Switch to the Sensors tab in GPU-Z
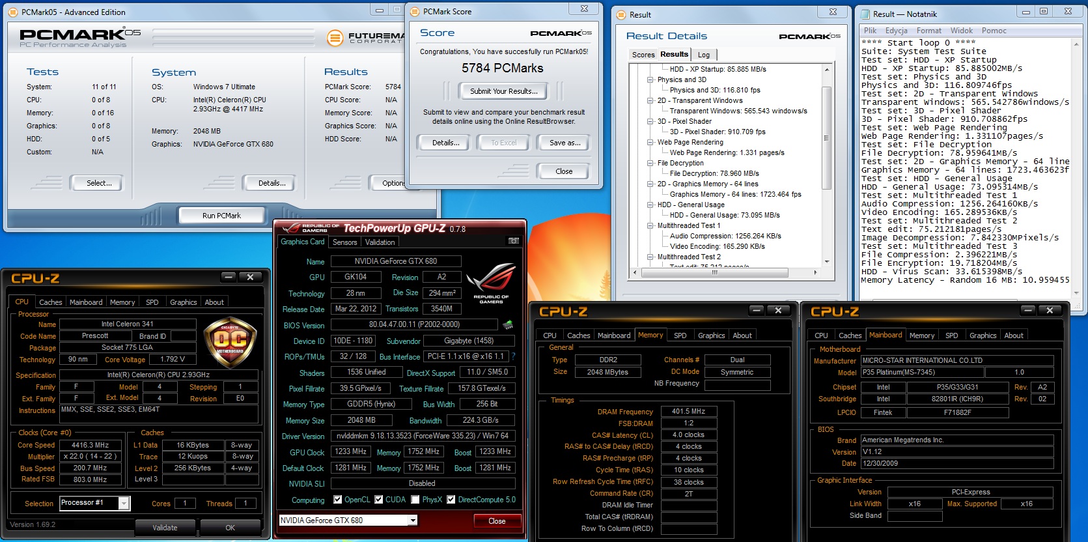Screen dimensions: 1088x542 point(344,242)
